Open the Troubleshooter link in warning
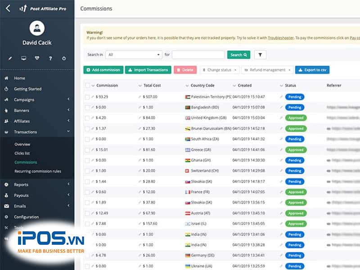This screenshot has width=360, height=270. pyautogui.click(x=280, y=38)
